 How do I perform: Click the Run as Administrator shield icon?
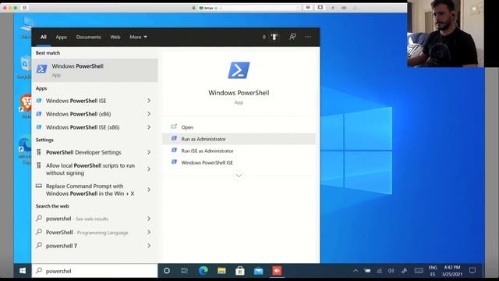pos(174,139)
